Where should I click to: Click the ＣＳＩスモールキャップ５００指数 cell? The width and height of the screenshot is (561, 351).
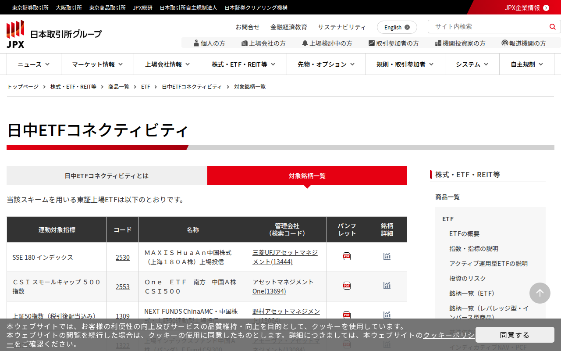click(57, 287)
